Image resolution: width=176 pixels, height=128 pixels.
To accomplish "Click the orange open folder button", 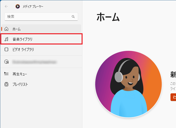I will coord(173,97).
